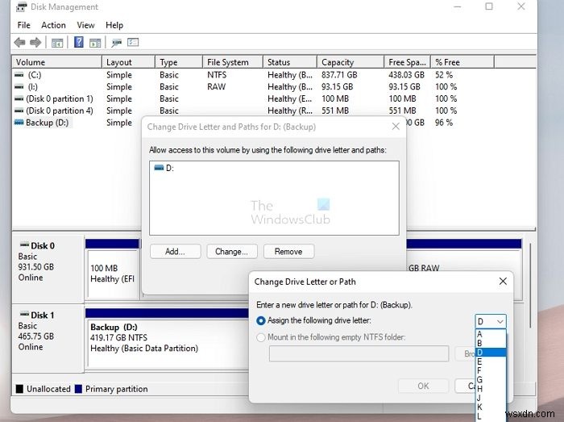This screenshot has width=564, height=422.
Task: Close the Change Drive Letter and Paths dialog
Action: coord(396,127)
